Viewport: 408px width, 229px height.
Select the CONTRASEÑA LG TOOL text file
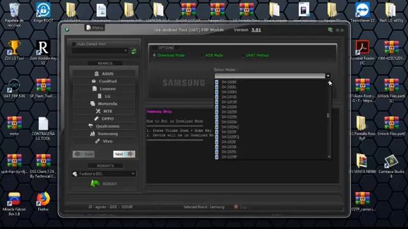43,128
